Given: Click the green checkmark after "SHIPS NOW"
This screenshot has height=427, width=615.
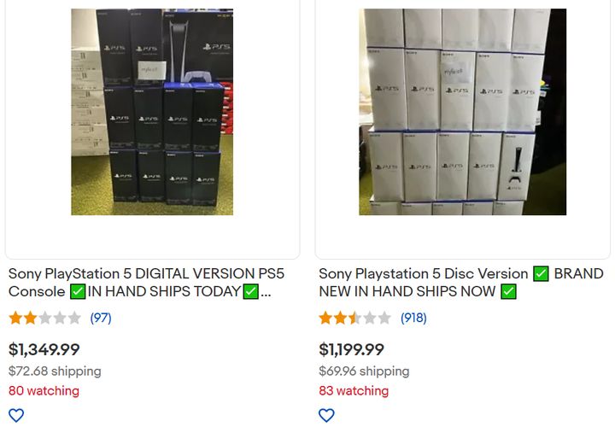Looking at the screenshot, I should [508, 292].
